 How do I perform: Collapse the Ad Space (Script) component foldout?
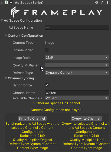(1, 2)
